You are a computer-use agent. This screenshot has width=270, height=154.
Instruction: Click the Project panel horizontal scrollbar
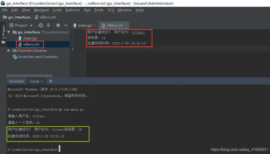pos(29,75)
